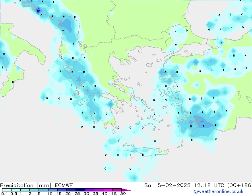Select the legend swatch between 2 and 5
The height and width of the screenshot is (195, 252).
point(35,190)
